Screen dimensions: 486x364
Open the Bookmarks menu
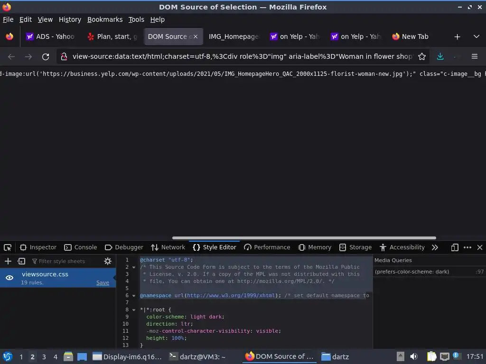(105, 19)
